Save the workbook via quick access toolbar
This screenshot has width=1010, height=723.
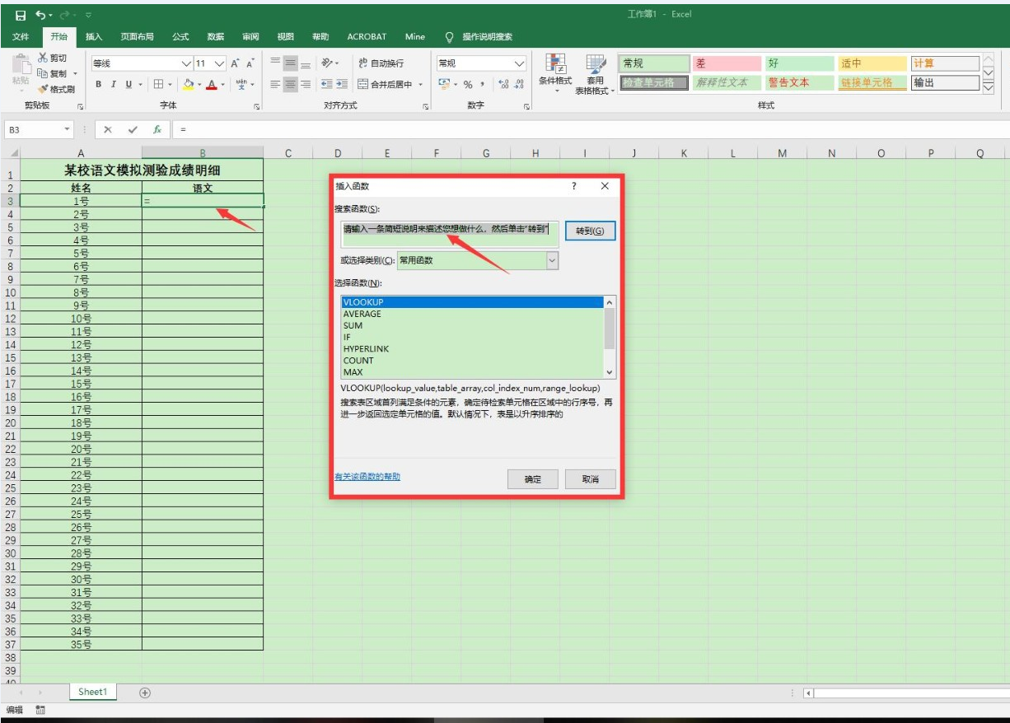coord(21,15)
